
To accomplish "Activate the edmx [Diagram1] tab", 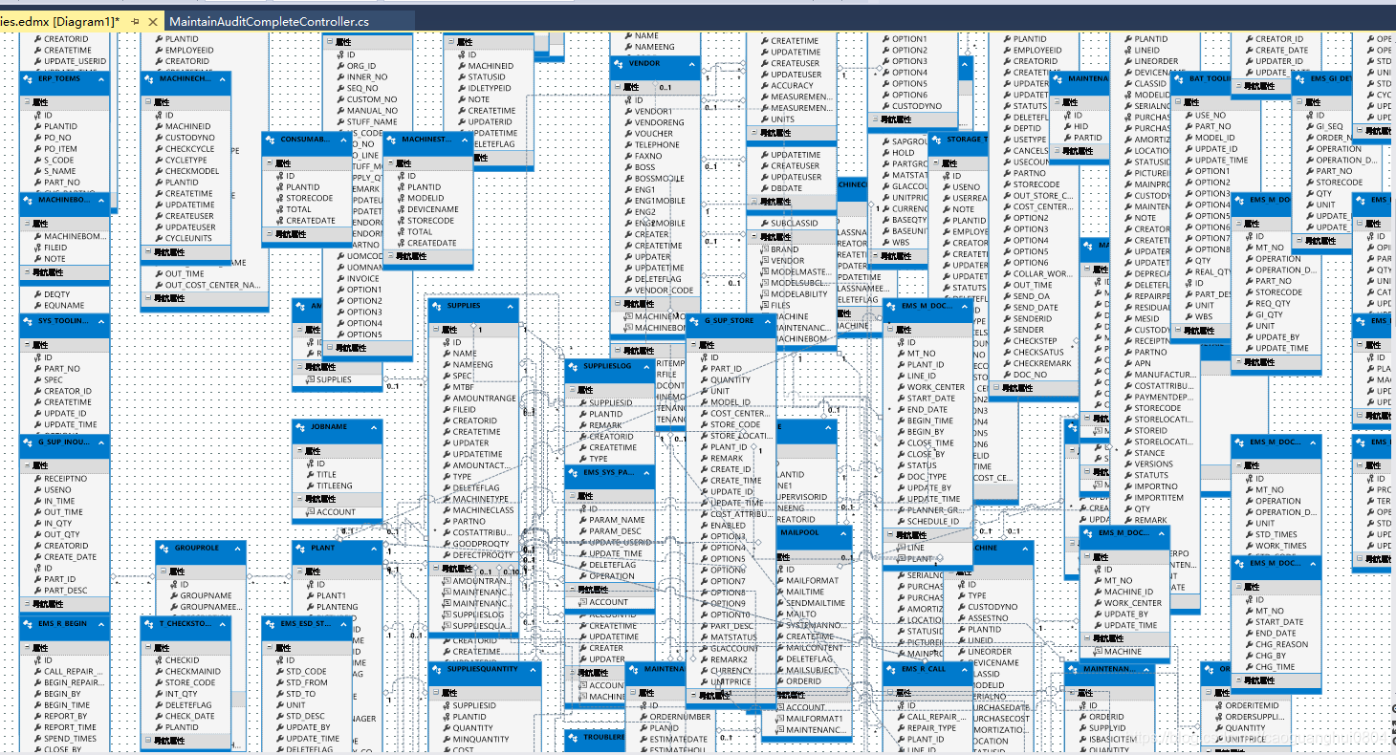I will point(59,20).
